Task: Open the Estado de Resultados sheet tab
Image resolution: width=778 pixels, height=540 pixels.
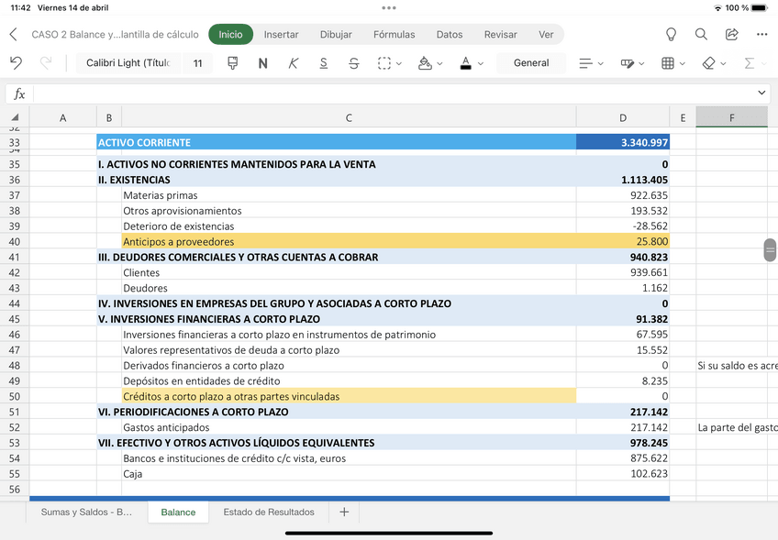Action: [x=269, y=512]
